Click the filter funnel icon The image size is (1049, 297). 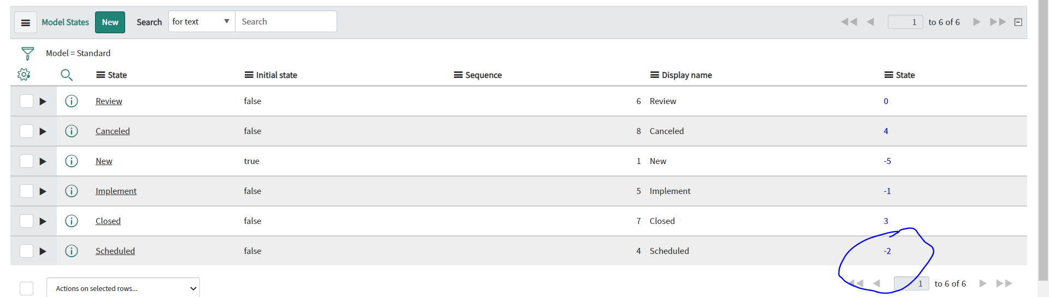click(27, 53)
